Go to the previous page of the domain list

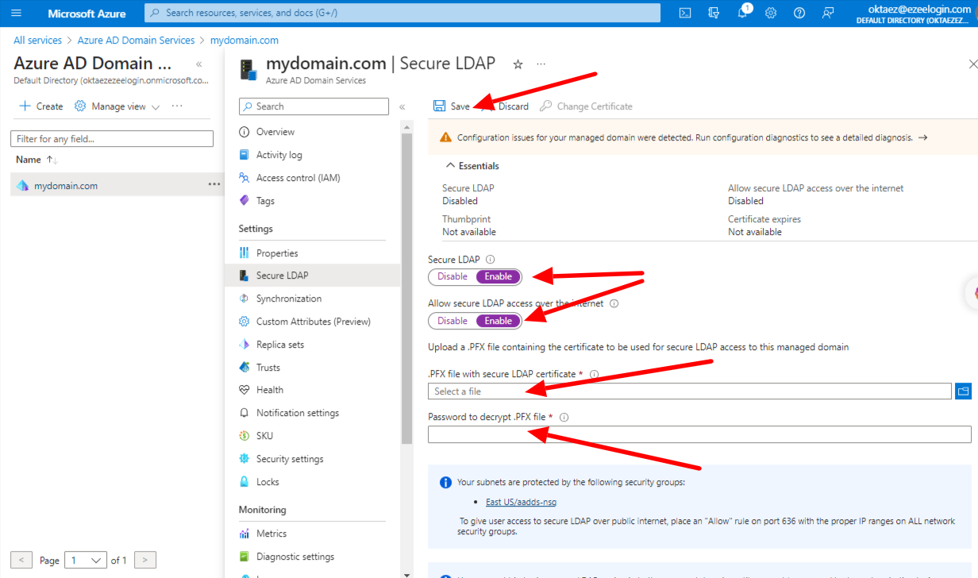(22, 560)
